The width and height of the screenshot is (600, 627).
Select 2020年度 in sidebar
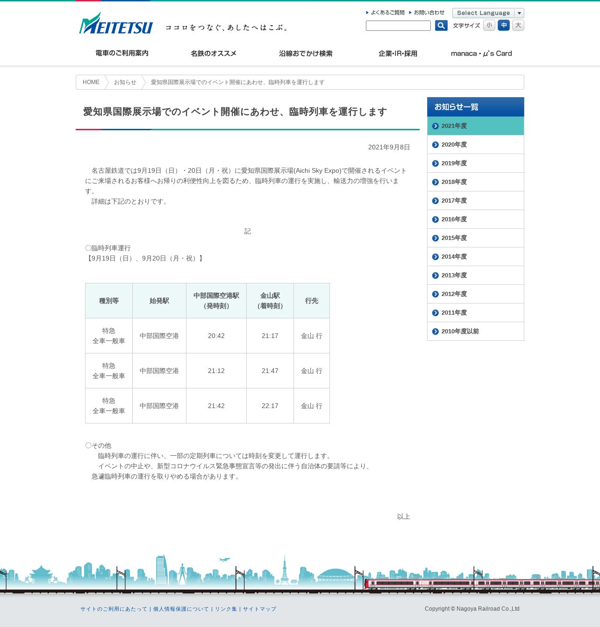476,145
